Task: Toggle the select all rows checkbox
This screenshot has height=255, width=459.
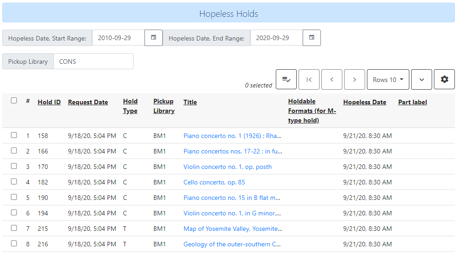Action: pos(14,101)
